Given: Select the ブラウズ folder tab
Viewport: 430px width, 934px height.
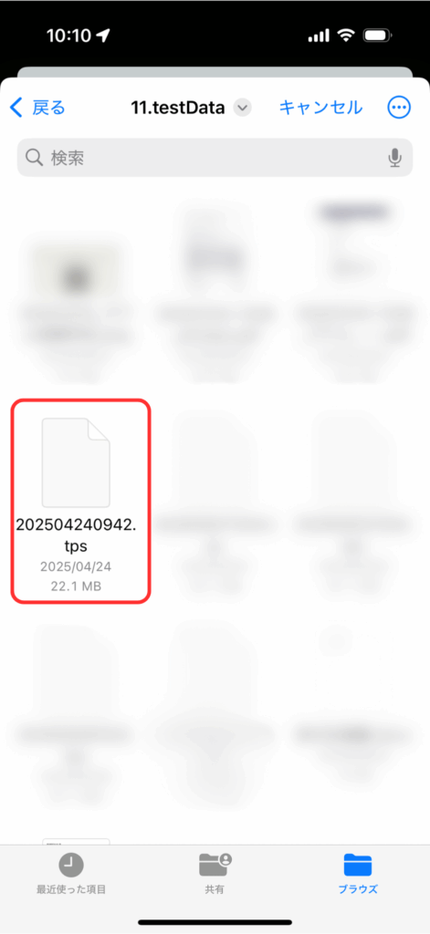Looking at the screenshot, I should 358,873.
